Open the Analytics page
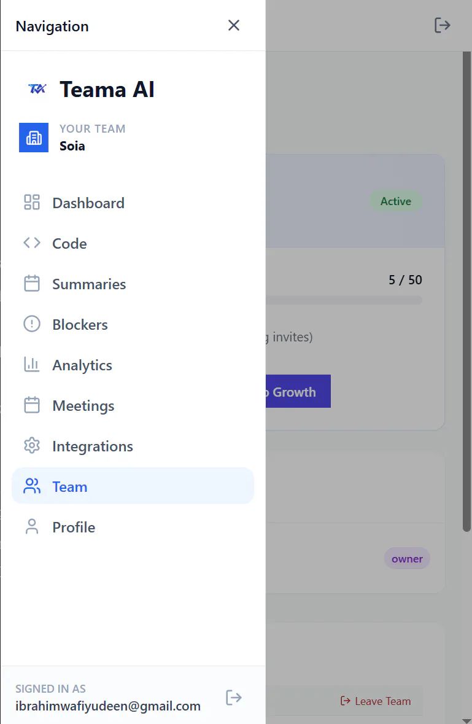472x724 pixels. (133, 365)
